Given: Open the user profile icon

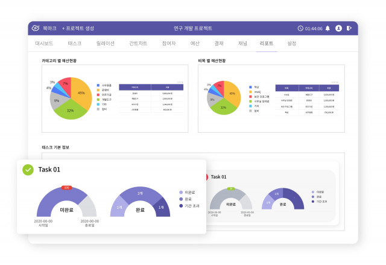Looking at the screenshot, I should [x=338, y=28].
